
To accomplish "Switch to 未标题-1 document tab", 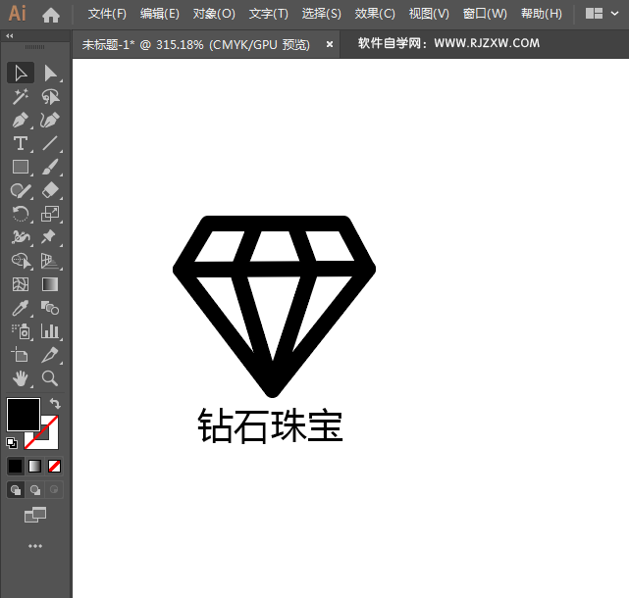I will 196,44.
